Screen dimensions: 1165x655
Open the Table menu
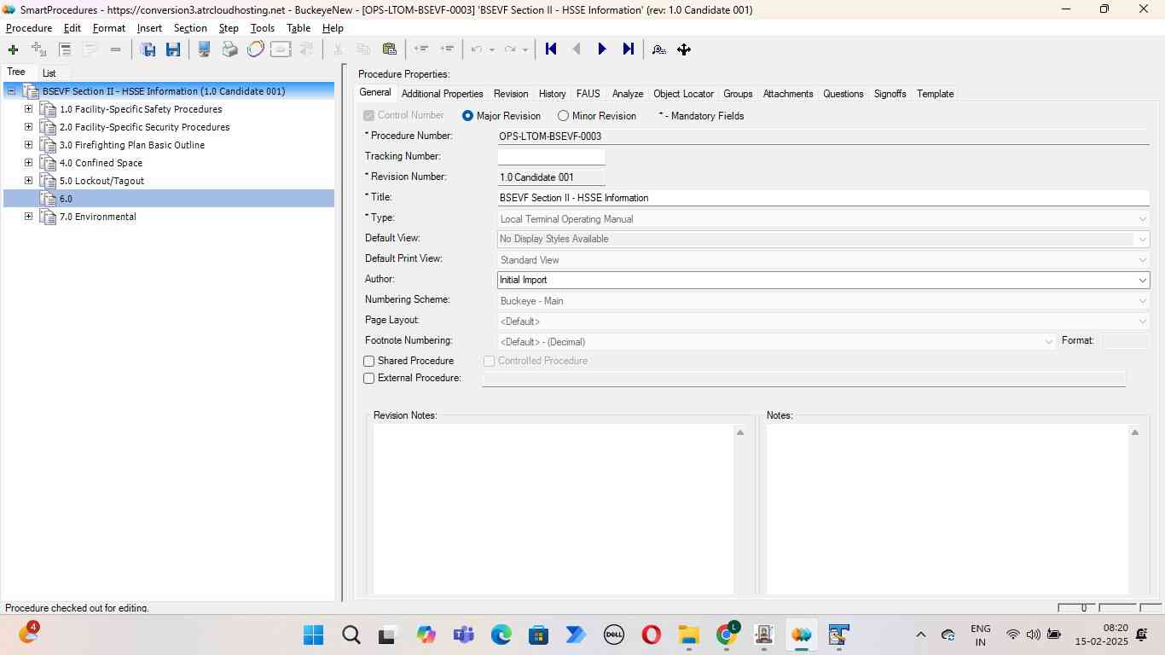(x=298, y=28)
